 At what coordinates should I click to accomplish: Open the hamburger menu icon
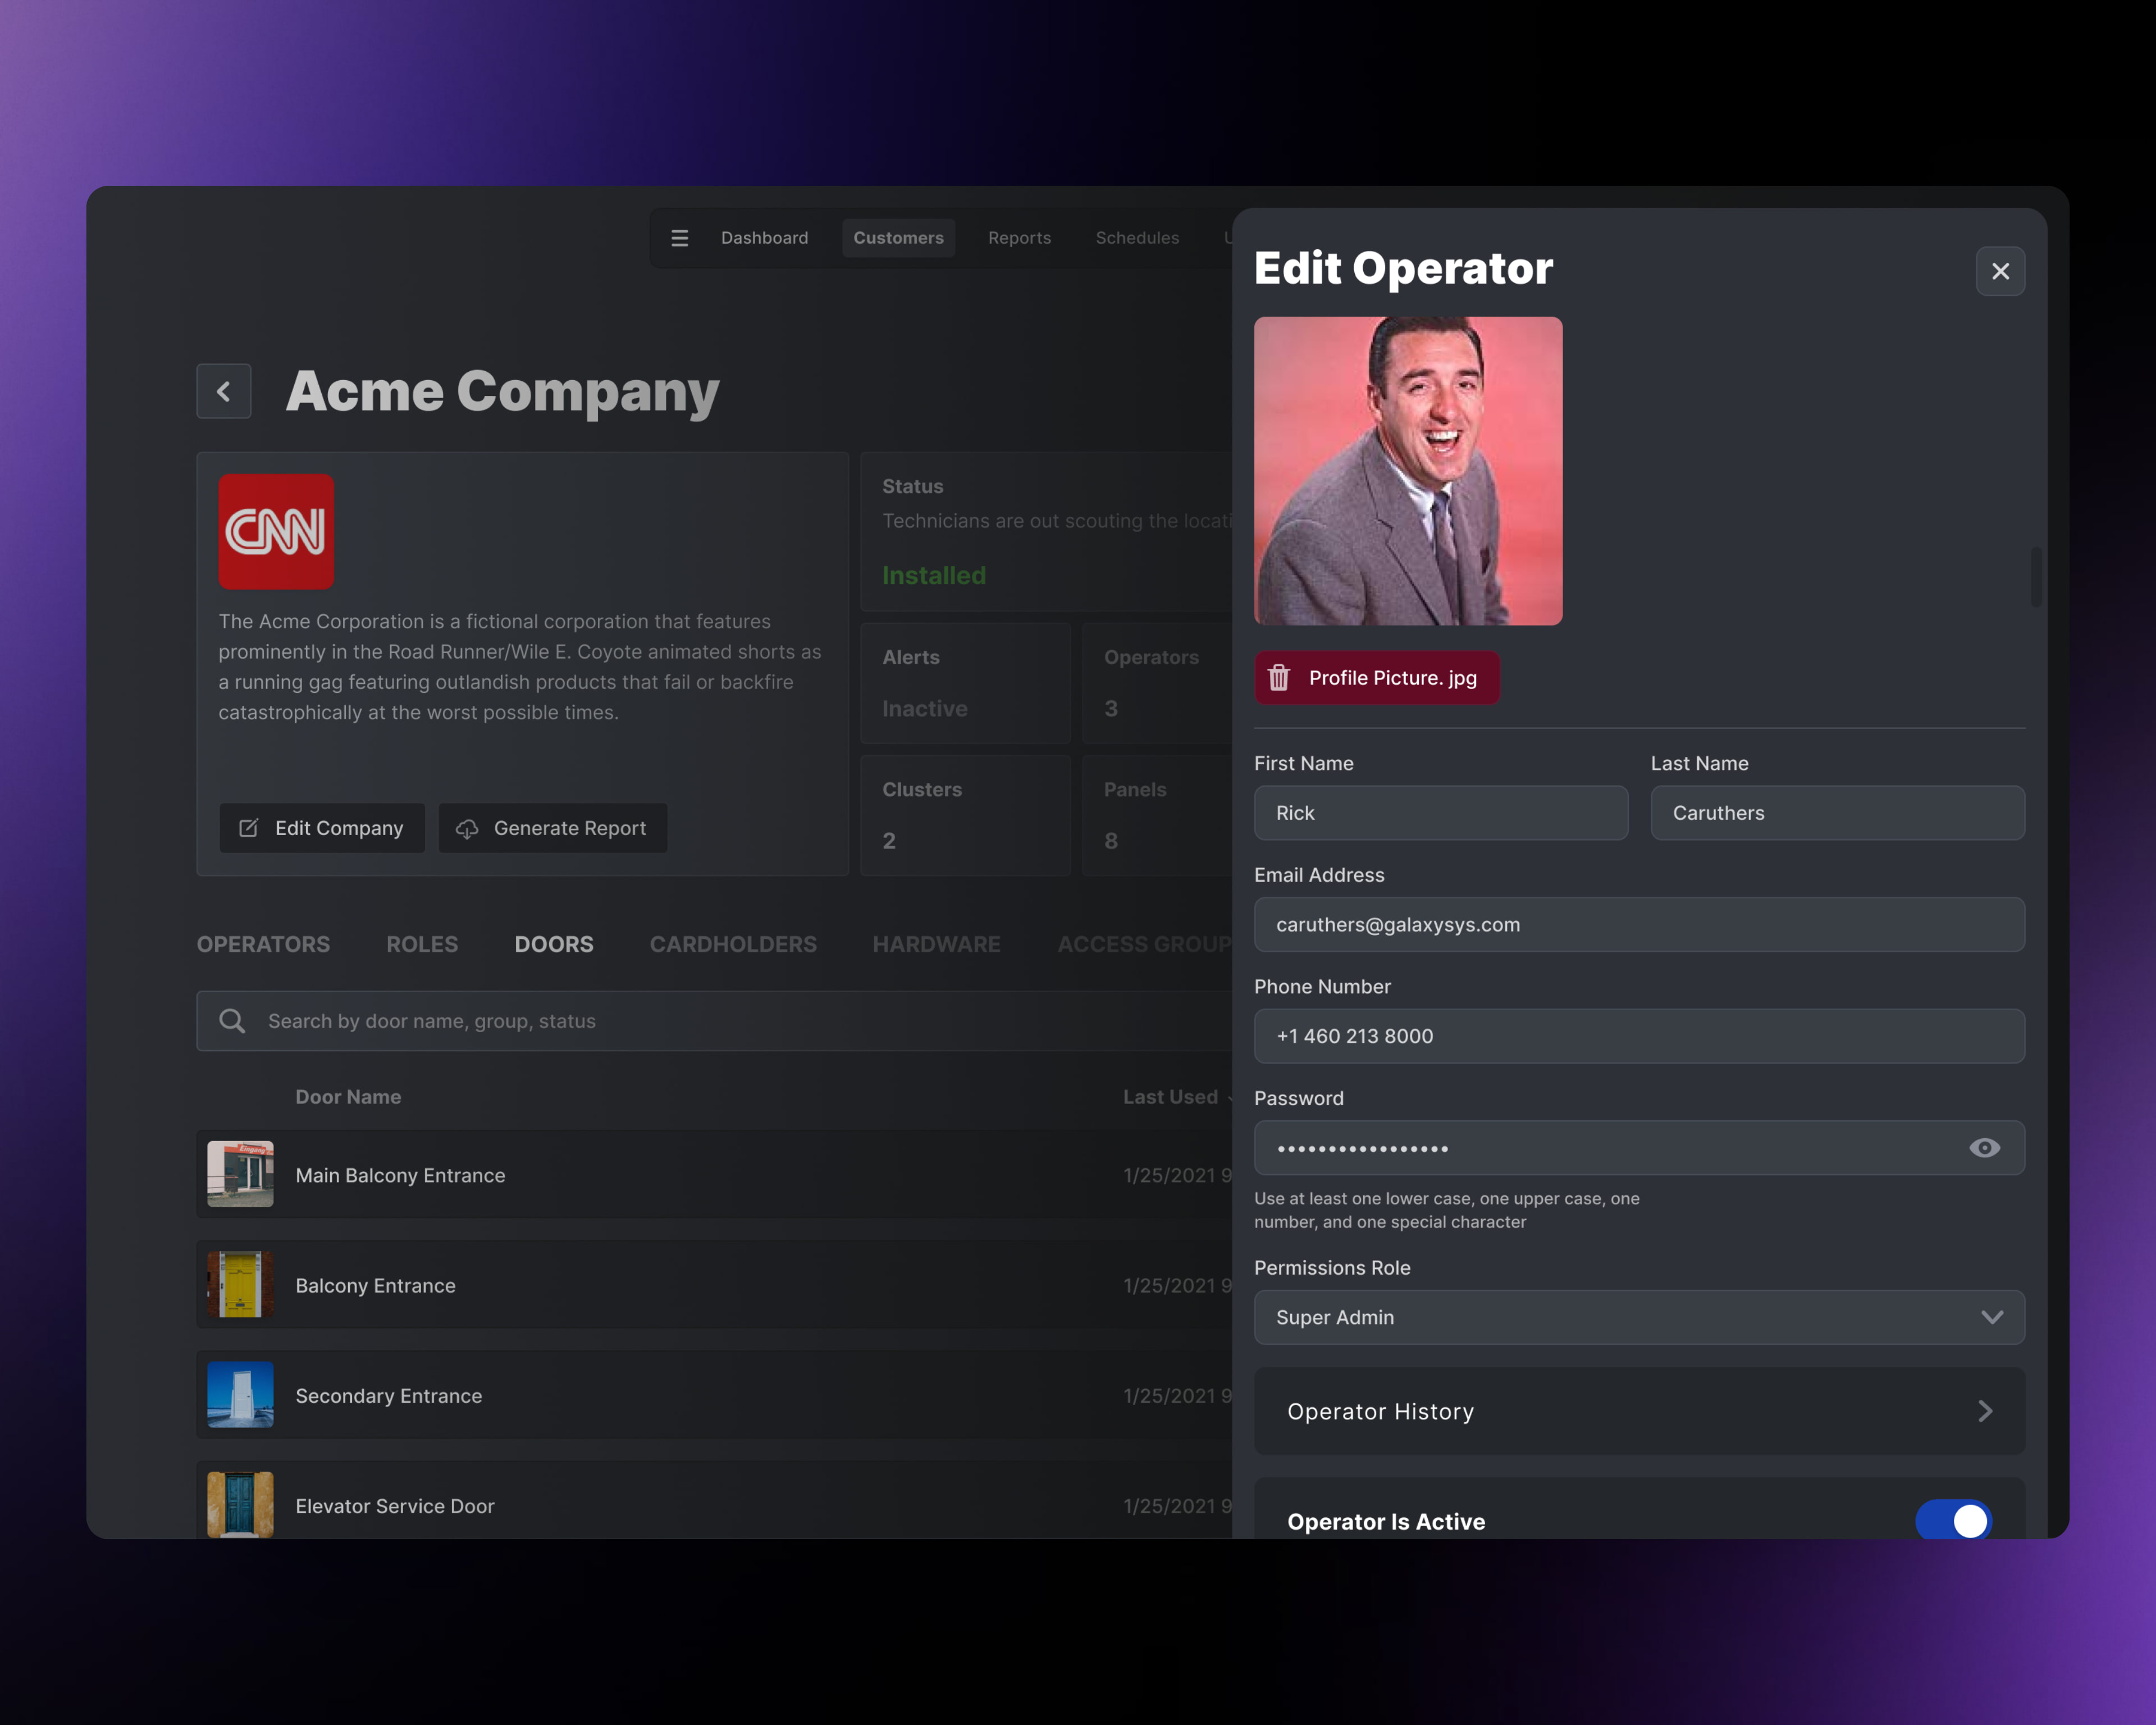(679, 238)
